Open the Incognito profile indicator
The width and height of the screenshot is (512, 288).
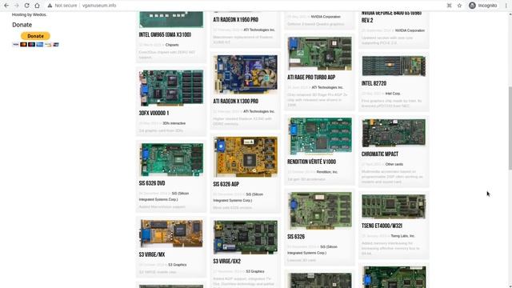coord(483,6)
